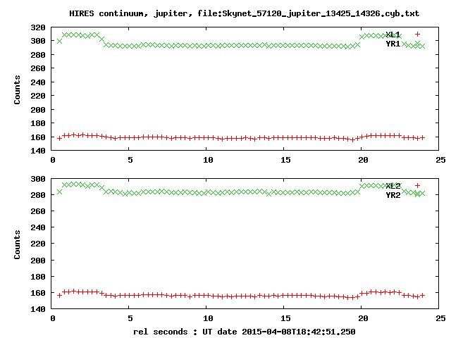Click the red plus marker beside XL1 legend
The image size is (451, 338).
click(417, 35)
